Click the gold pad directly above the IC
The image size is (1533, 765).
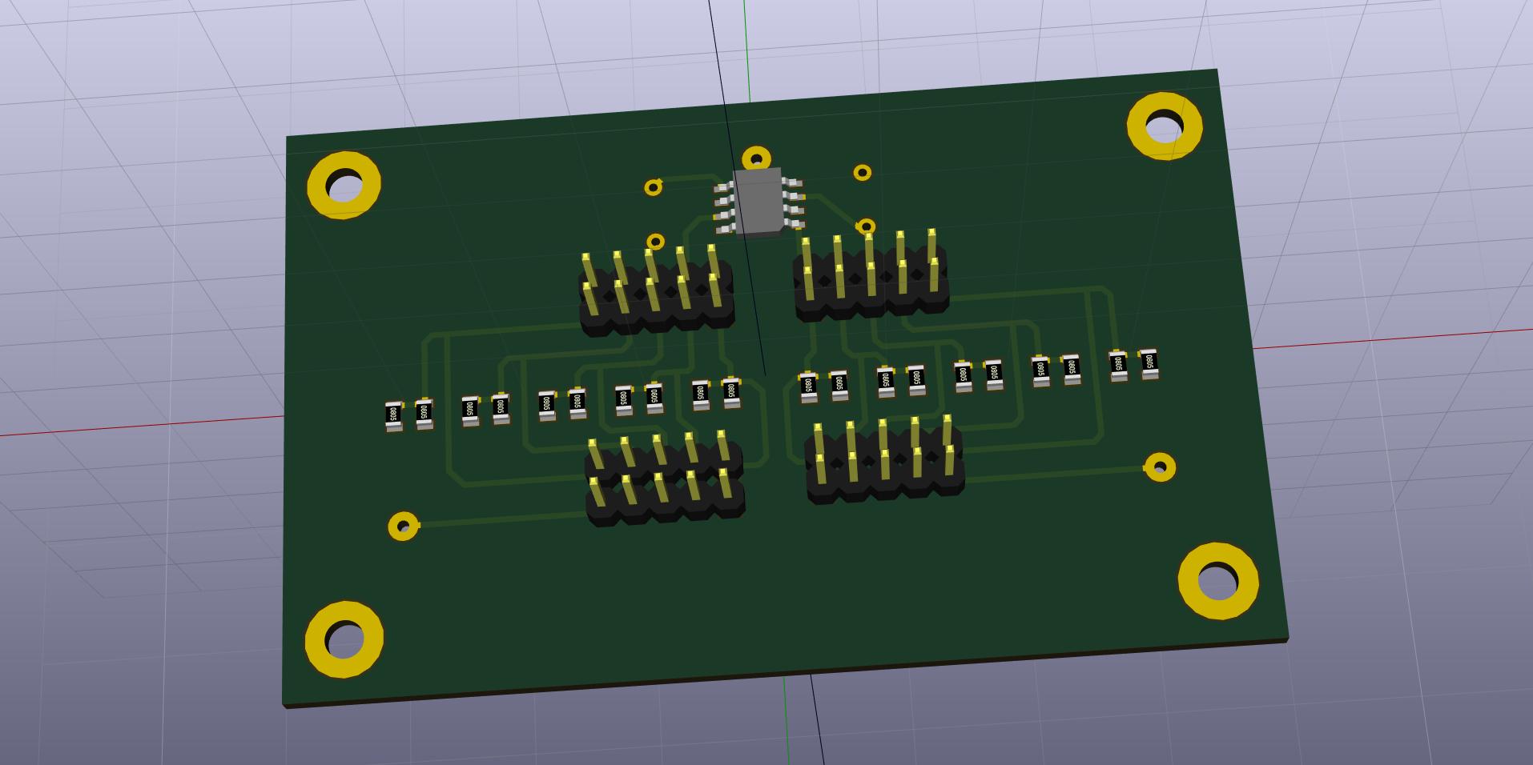point(756,158)
